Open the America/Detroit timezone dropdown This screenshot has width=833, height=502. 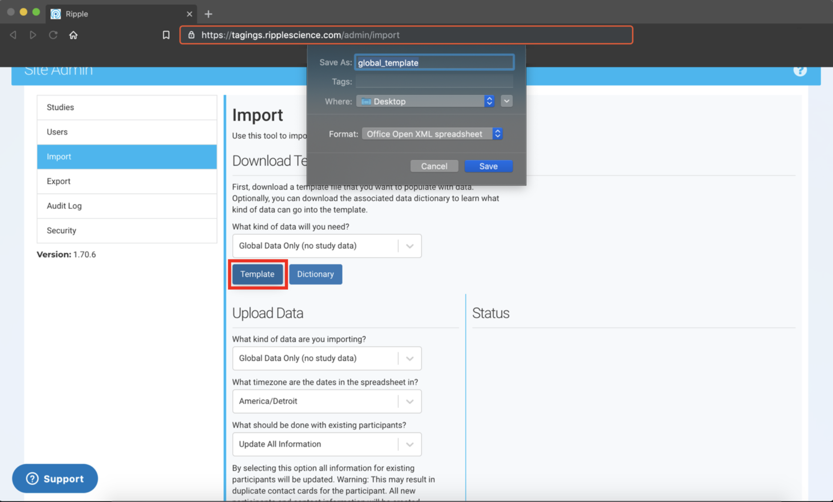point(326,401)
